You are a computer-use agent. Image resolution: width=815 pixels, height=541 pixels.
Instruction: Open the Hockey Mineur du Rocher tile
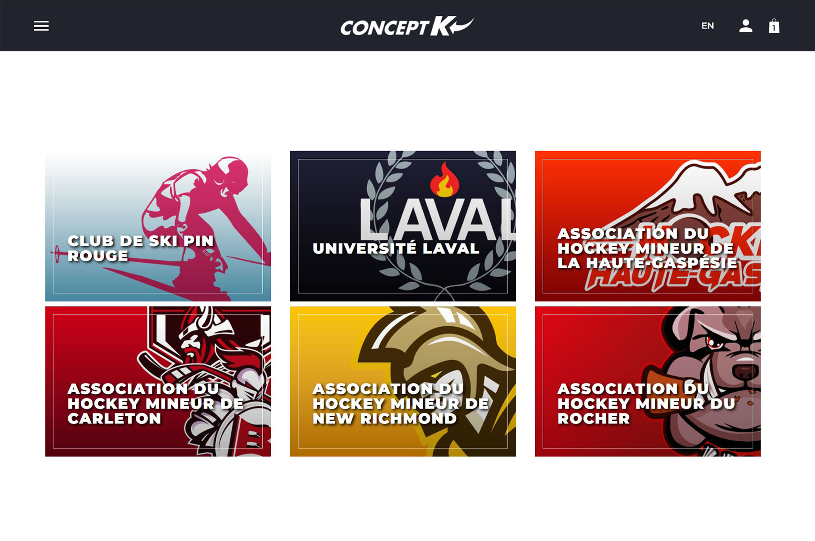point(648,381)
